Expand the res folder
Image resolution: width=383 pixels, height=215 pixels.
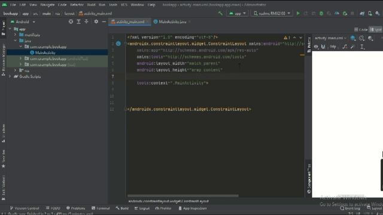point(16,70)
